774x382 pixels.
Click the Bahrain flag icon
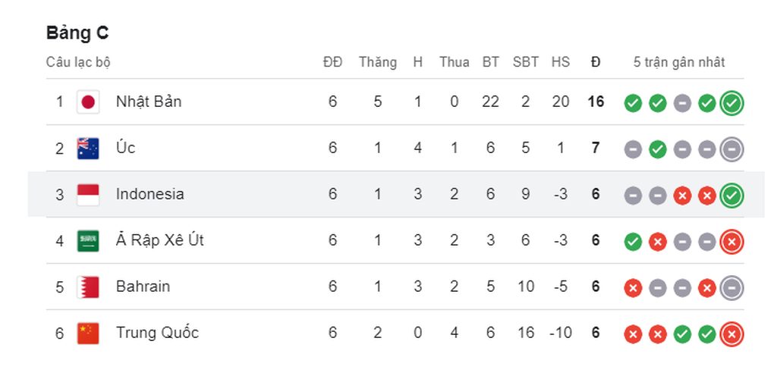pyautogui.click(x=88, y=286)
